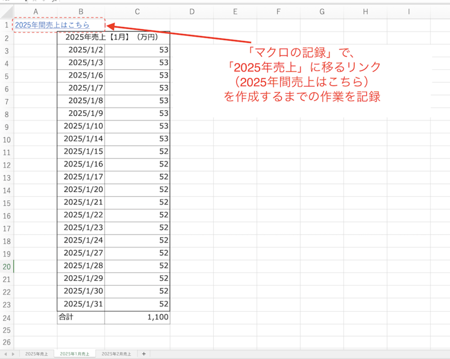Select column I header

click(409, 12)
